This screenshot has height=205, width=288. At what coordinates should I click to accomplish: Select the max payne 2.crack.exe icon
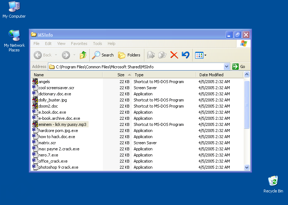(x=35, y=149)
